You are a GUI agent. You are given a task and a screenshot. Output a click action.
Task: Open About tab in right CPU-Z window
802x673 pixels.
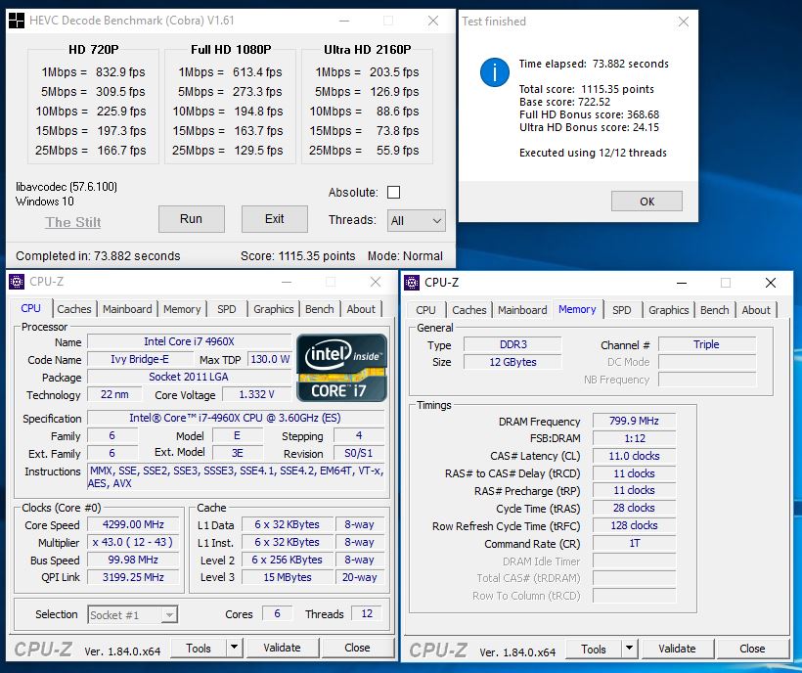(x=756, y=310)
